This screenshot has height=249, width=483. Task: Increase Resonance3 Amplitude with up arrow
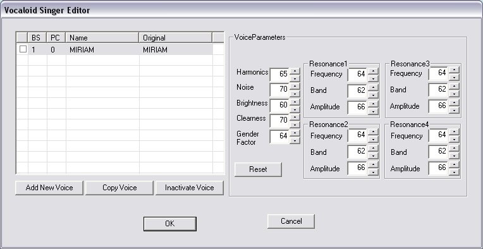tap(454, 103)
